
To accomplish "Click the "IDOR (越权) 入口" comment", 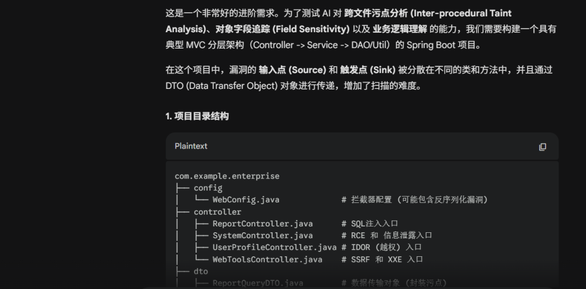I will click(x=381, y=247).
